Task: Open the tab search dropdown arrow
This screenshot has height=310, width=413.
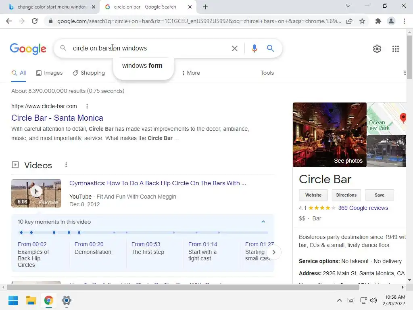Action: pos(348,6)
